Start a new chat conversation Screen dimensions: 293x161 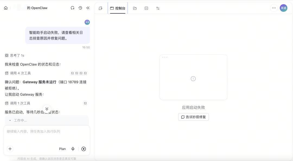point(72,8)
